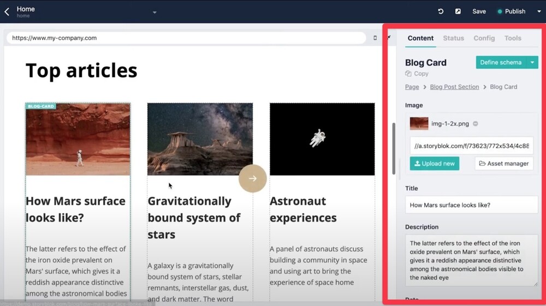Image resolution: width=546 pixels, height=306 pixels.
Task: Click the undo/refresh icon in top bar
Action: pyautogui.click(x=441, y=11)
